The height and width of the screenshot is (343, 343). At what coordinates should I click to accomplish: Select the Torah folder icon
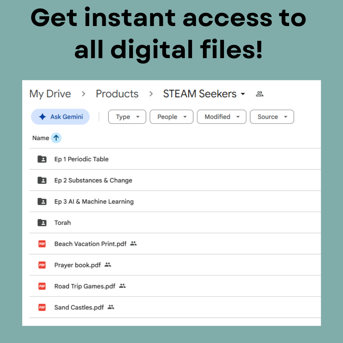(42, 223)
